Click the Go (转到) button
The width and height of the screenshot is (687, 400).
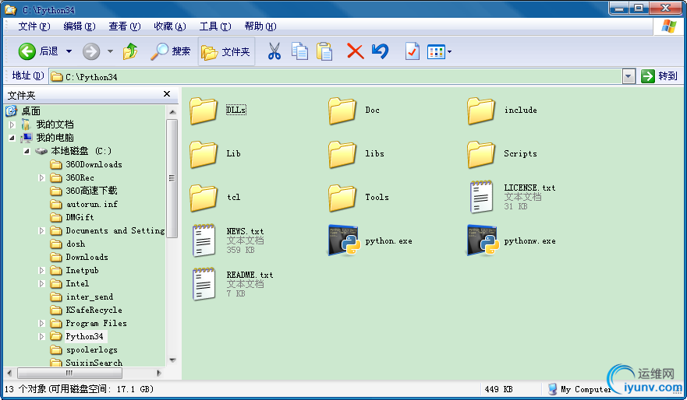pos(659,76)
